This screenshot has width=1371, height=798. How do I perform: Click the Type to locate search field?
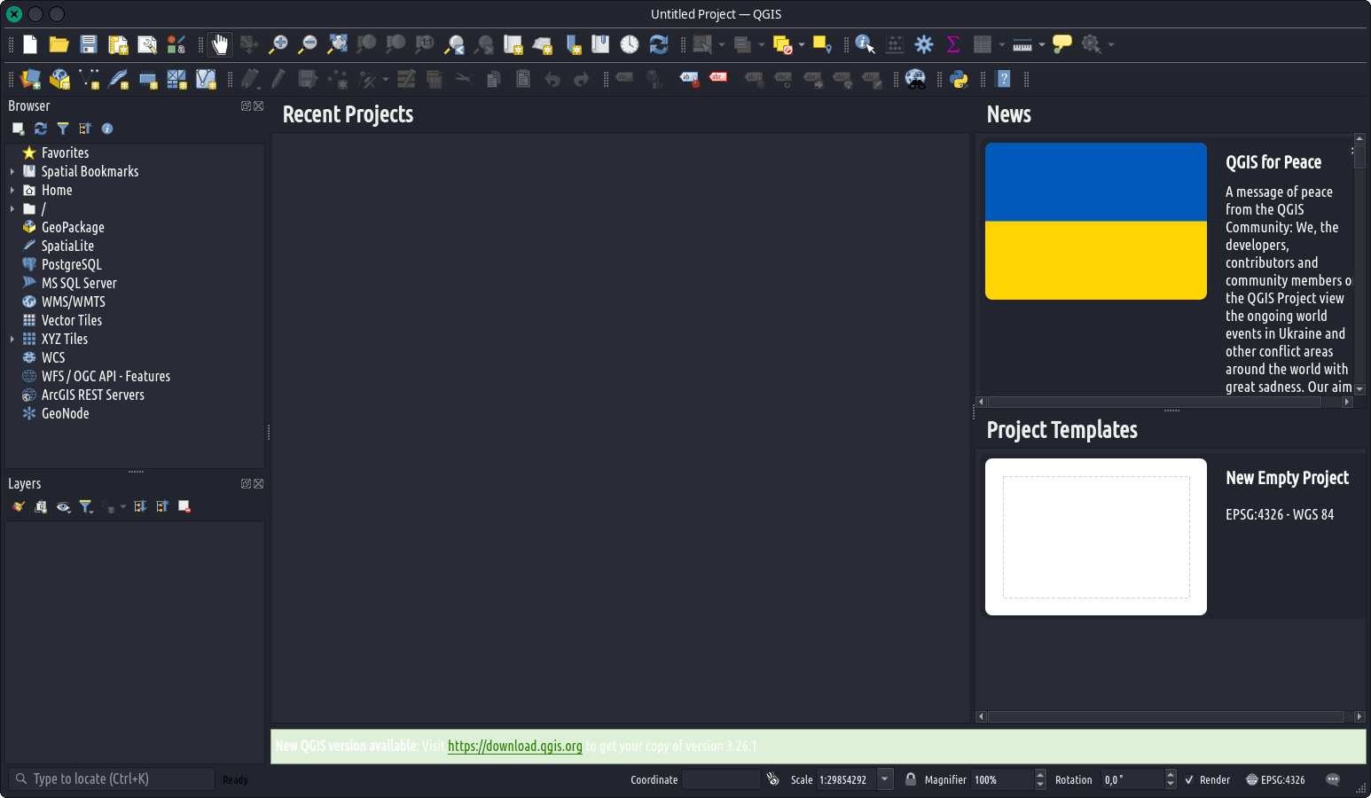tap(111, 778)
